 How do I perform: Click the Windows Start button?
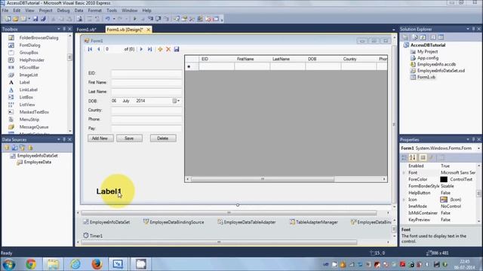[8, 264]
